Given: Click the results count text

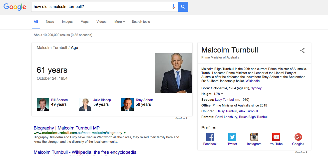Looking at the screenshot, I should [63, 35].
